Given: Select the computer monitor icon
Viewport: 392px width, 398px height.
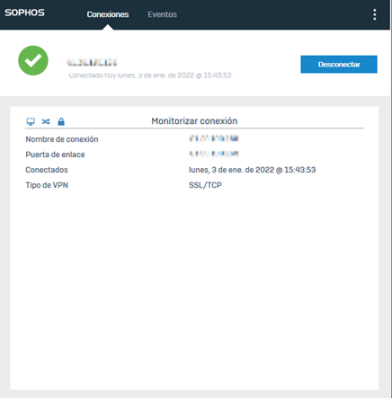Looking at the screenshot, I should pos(31,121).
